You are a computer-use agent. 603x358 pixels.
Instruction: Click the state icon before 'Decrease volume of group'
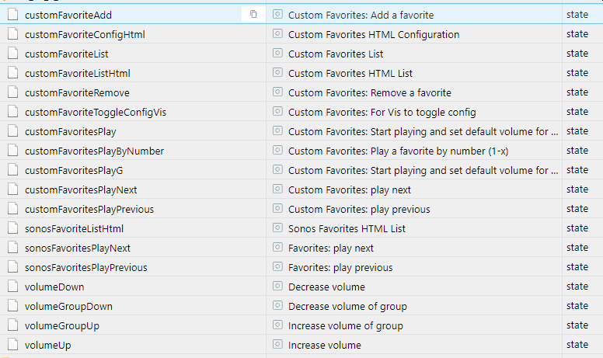[x=277, y=306]
